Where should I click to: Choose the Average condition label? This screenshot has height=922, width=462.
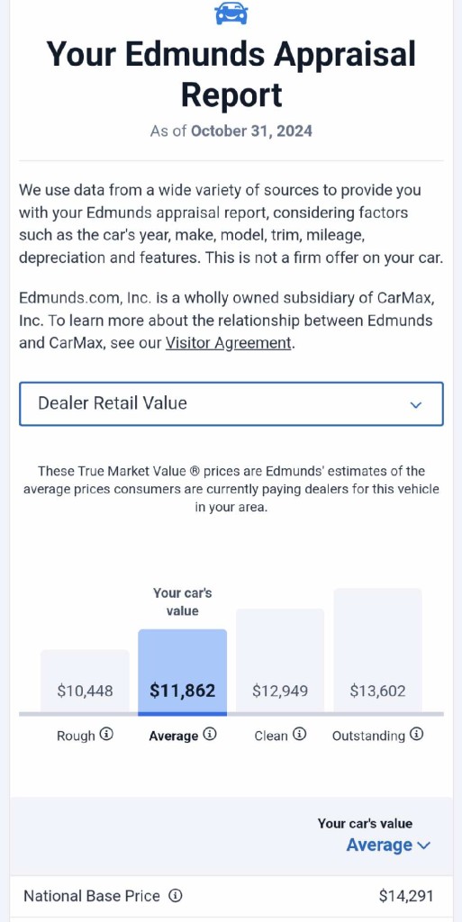point(174,736)
